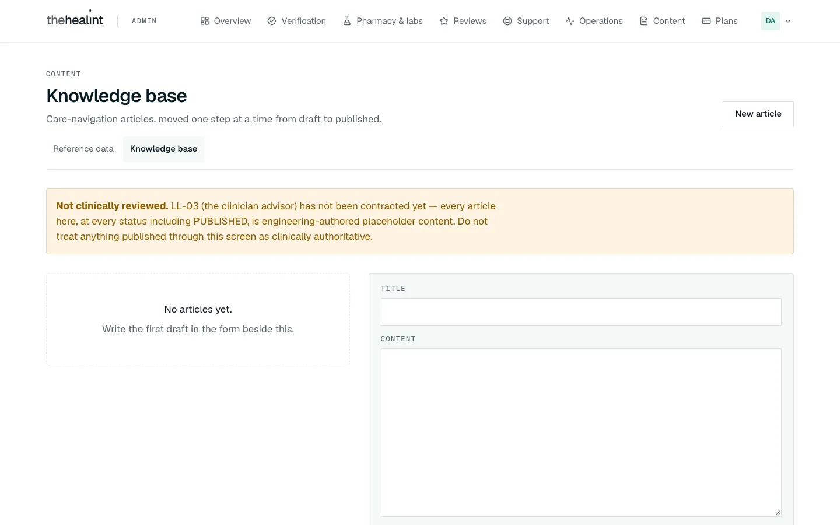Click the thehealint logo
Screen dimensions: 840x525
click(75, 20)
